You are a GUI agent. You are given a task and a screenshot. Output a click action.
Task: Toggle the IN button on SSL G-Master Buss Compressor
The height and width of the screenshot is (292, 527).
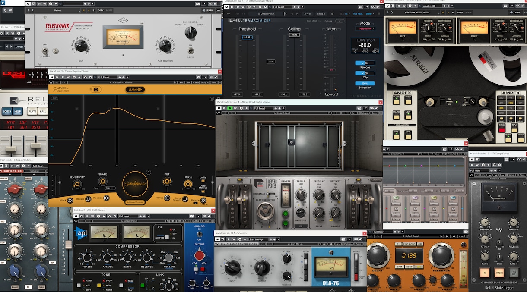point(485,273)
